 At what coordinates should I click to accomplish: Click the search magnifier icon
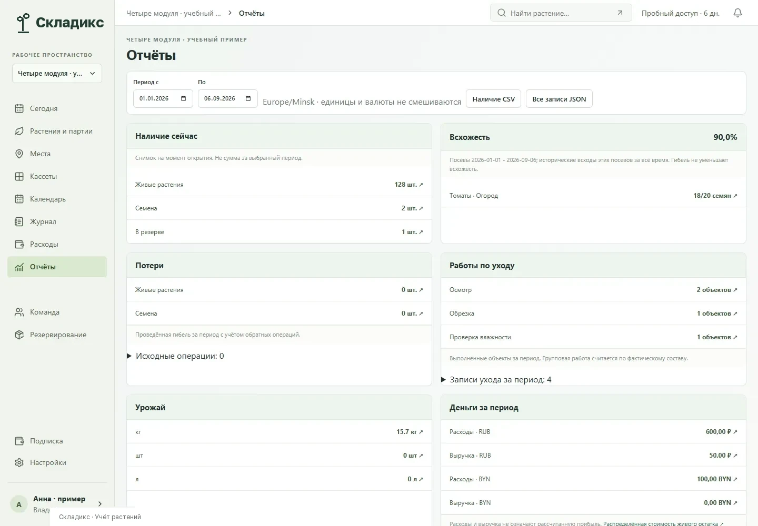(501, 13)
